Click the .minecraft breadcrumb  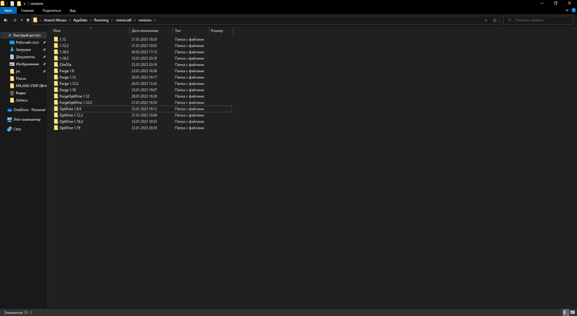coord(123,20)
